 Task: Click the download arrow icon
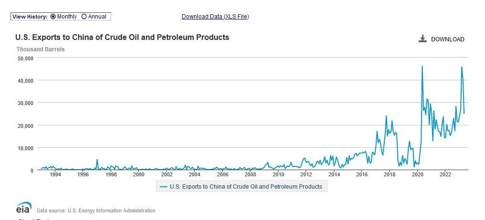pyautogui.click(x=422, y=39)
